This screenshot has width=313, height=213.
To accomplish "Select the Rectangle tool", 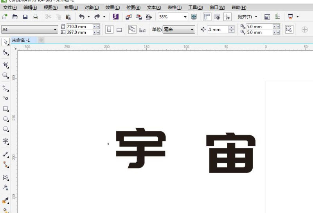I will point(5,108).
